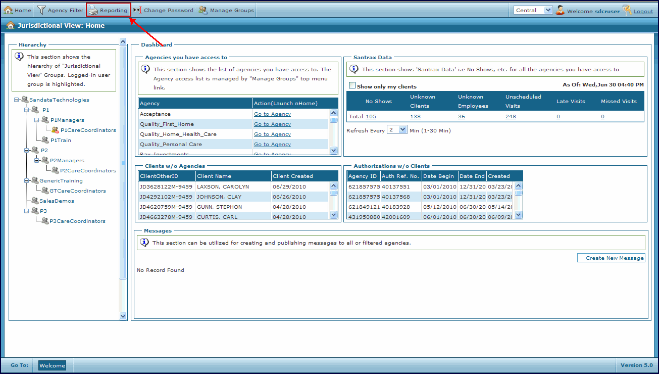This screenshot has height=374, width=659.
Task: Collapse the SandataTechnologies tree node
Action: point(17,100)
